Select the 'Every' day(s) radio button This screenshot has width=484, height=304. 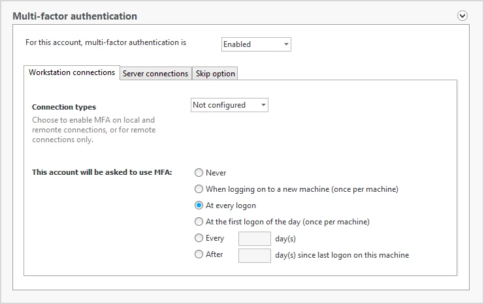coord(199,238)
